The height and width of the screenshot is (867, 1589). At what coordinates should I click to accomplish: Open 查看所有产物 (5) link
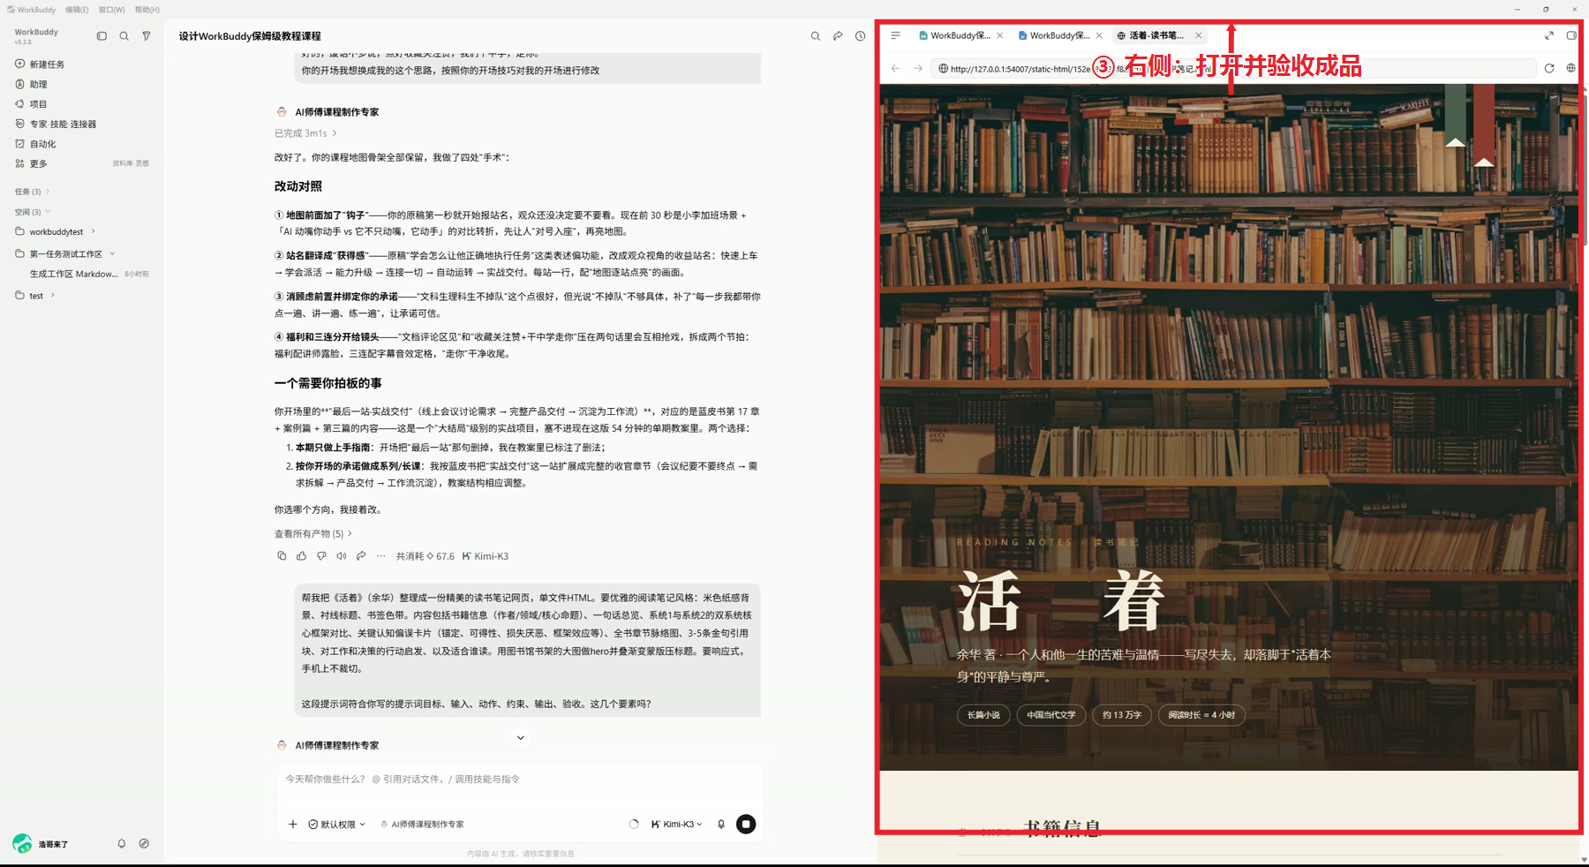pyautogui.click(x=313, y=534)
